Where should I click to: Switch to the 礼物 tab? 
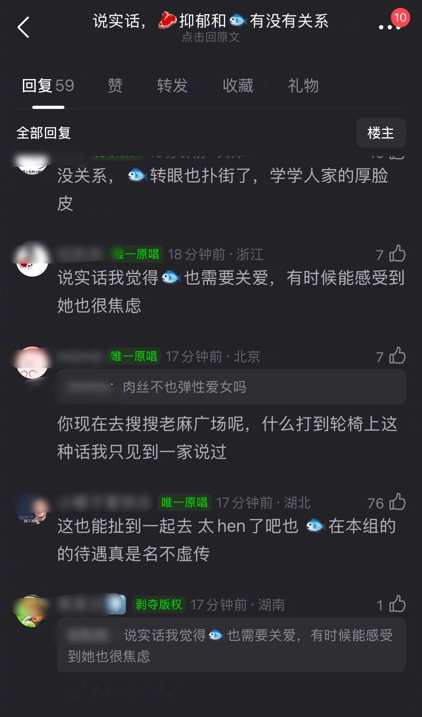click(x=303, y=86)
